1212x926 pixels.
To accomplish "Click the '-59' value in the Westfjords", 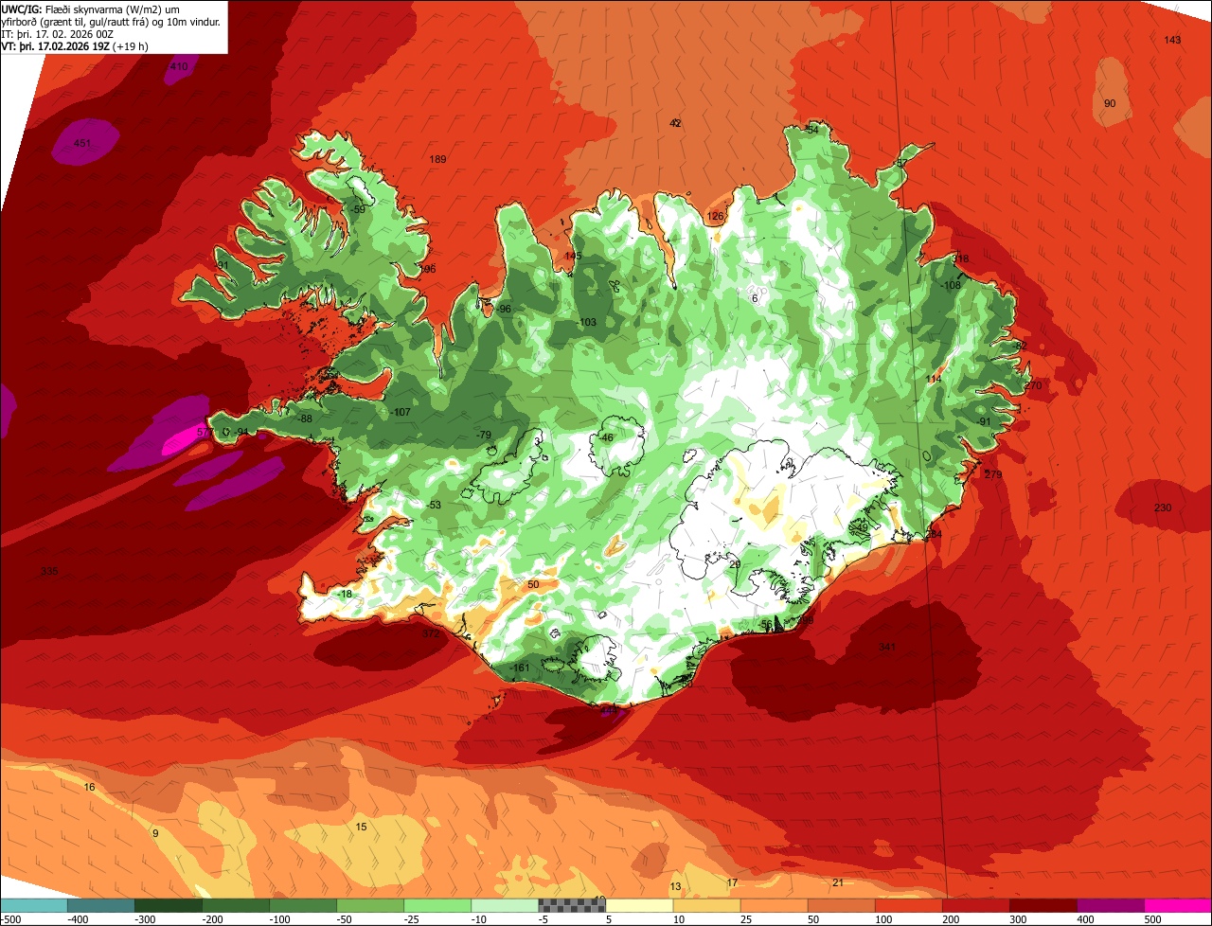I will point(357,210).
